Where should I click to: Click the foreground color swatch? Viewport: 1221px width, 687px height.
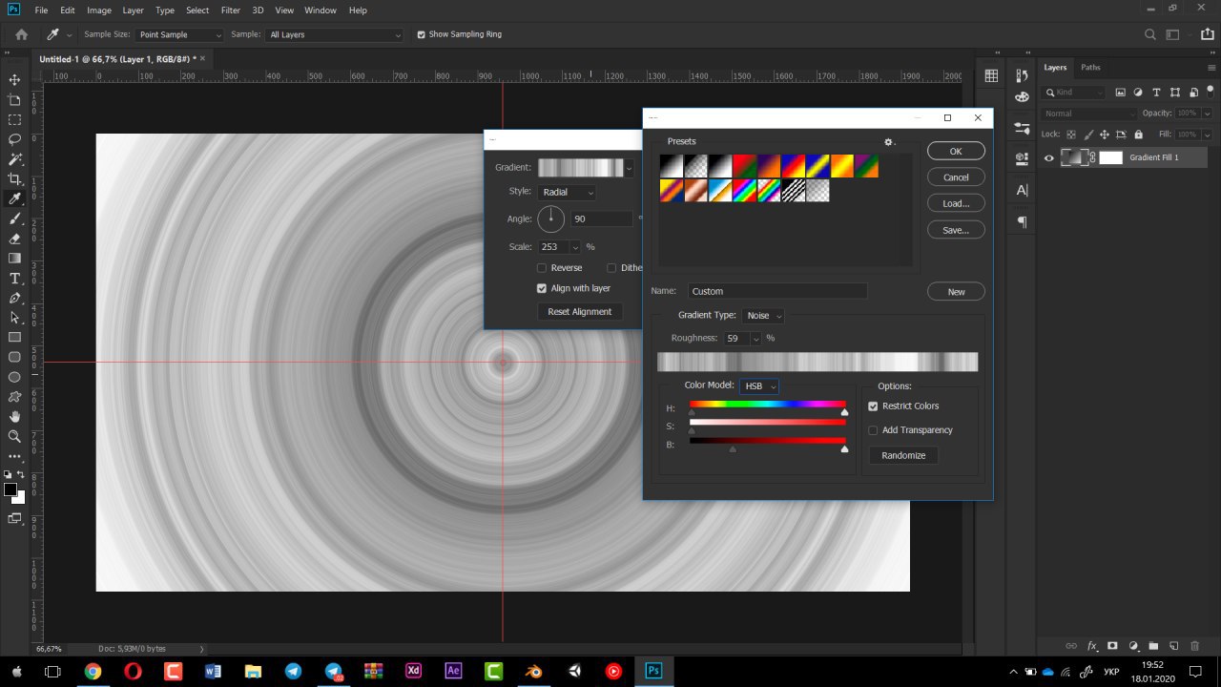[x=10, y=489]
